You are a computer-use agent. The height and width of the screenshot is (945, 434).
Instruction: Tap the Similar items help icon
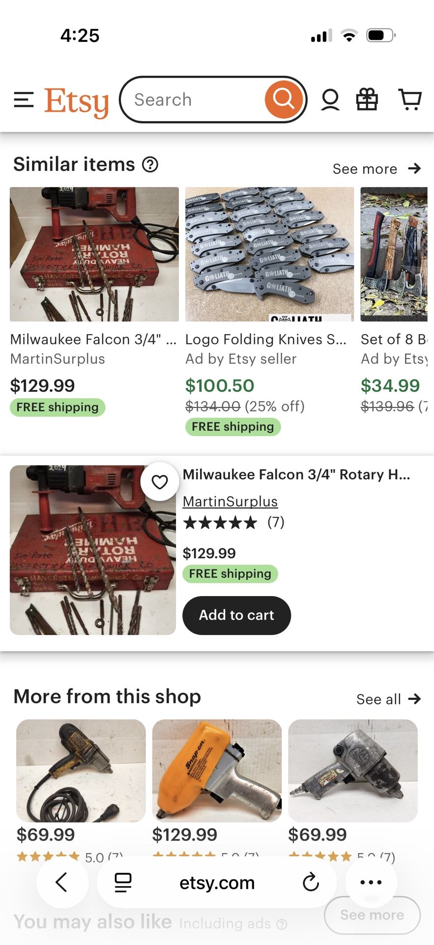[150, 164]
